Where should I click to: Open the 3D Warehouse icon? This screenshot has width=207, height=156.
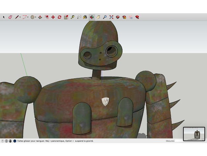[x=118, y=17]
